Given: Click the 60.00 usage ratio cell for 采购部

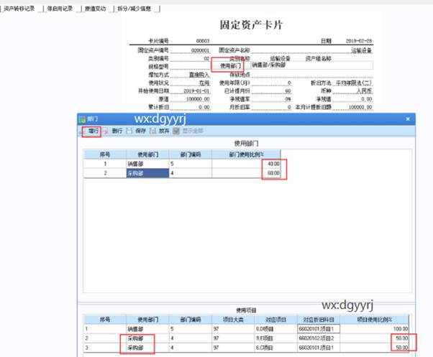Looking at the screenshot, I should pos(273,173).
